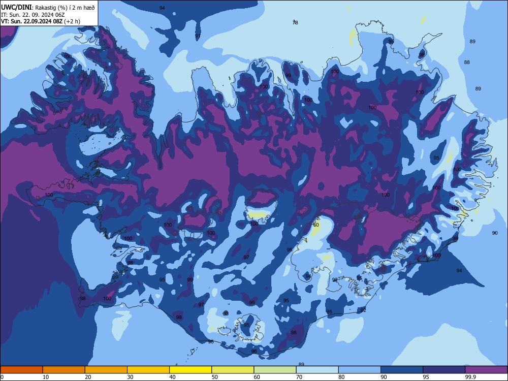Click the 'Rakastig (%) í 2 m hæð' title
The height and width of the screenshot is (381, 508).
[x=65, y=8]
